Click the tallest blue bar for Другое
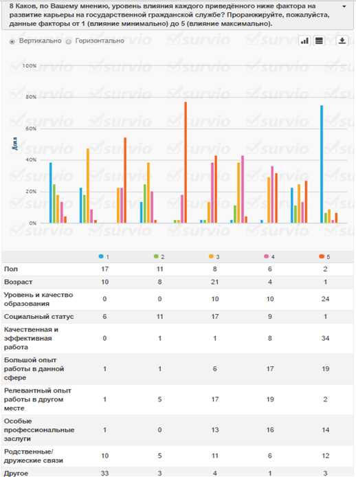 pos(322,164)
